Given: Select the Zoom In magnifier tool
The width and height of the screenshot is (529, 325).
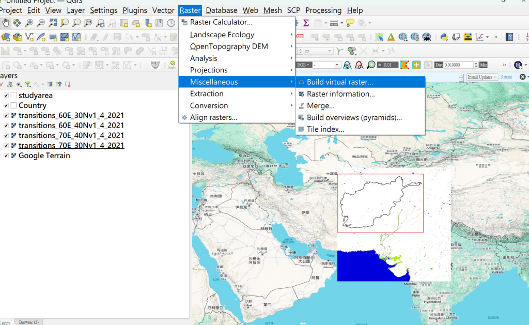Looking at the screenshot, I should coord(29,23).
